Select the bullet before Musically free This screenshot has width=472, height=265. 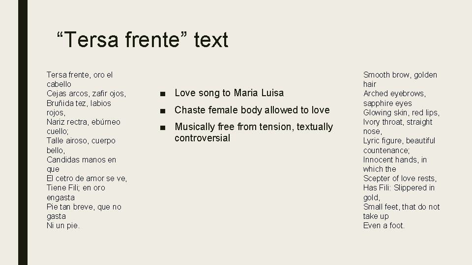pos(163,128)
